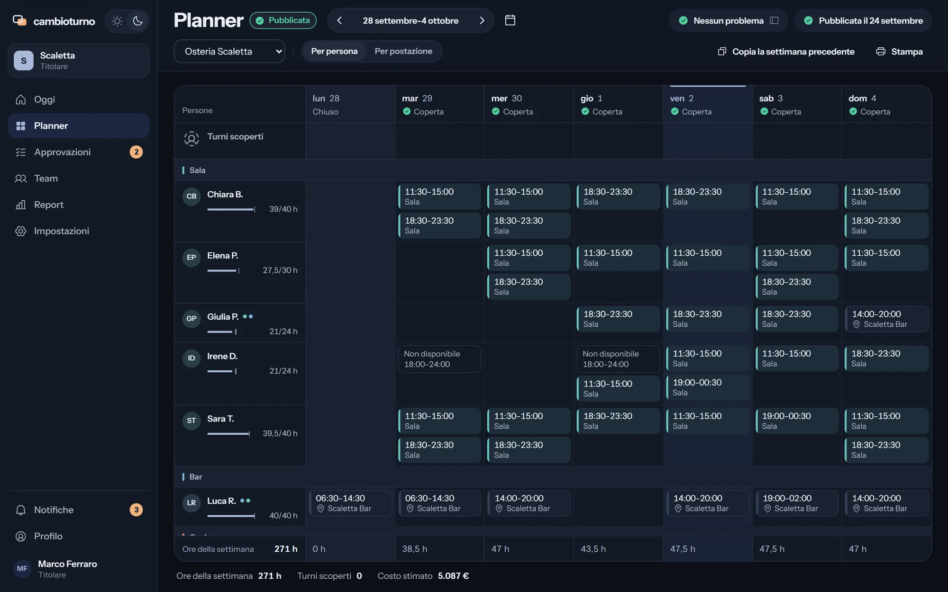948x592 pixels.
Task: Select the gio 1 column header
Action: [618, 104]
